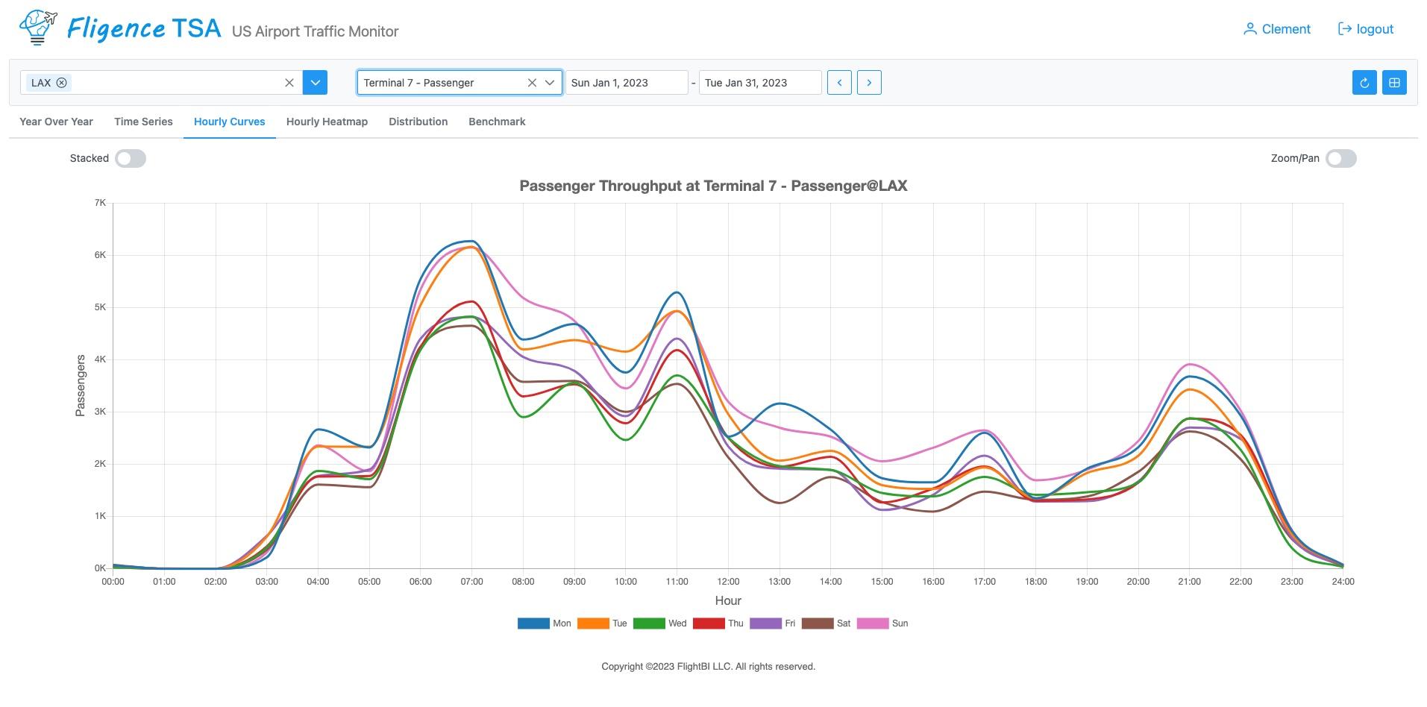Expand the airport selection dropdown chevron
Screen dimensions: 1427x707
pos(315,82)
